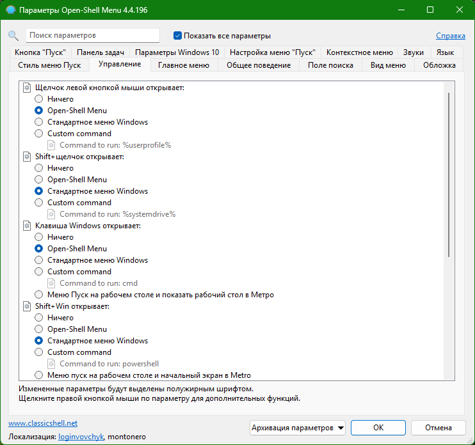Select 'Custom command' under Клавиша Windows section
Image resolution: width=475 pixels, height=445 pixels.
(x=39, y=272)
